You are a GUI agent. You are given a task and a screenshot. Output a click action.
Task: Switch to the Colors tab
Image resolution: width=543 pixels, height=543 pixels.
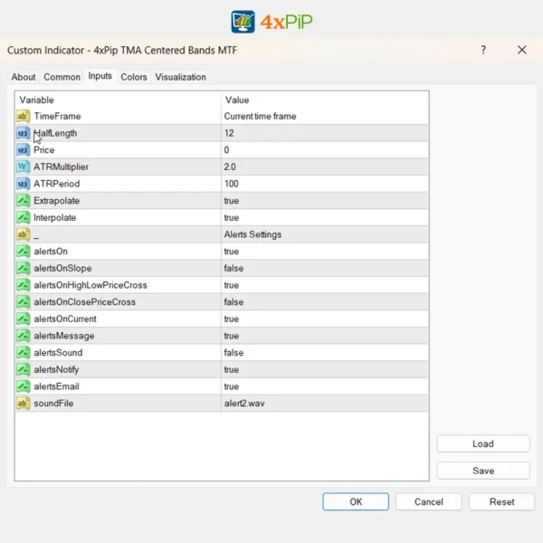point(134,78)
